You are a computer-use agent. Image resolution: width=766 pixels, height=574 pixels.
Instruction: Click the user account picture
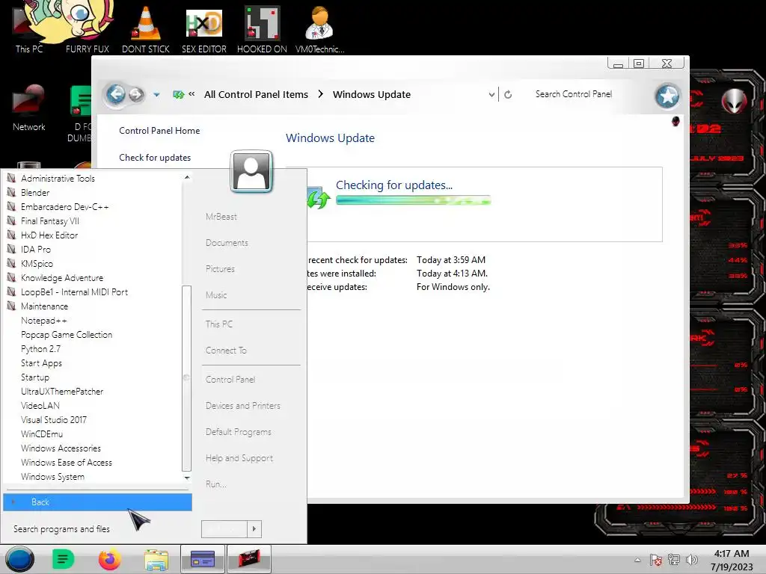pyautogui.click(x=251, y=171)
